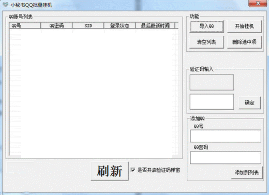Select the QQ号 column header
The image size is (269, 195).
[25, 26]
